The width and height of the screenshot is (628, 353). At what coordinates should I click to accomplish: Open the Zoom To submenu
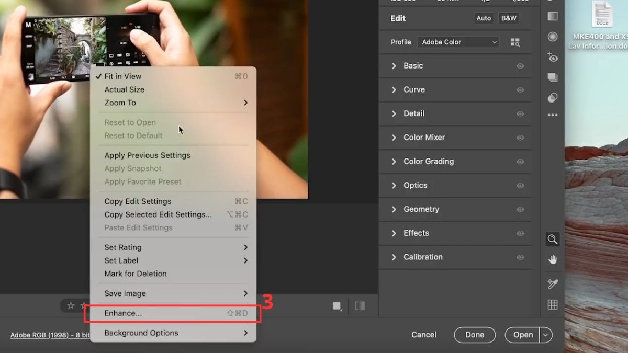point(173,103)
